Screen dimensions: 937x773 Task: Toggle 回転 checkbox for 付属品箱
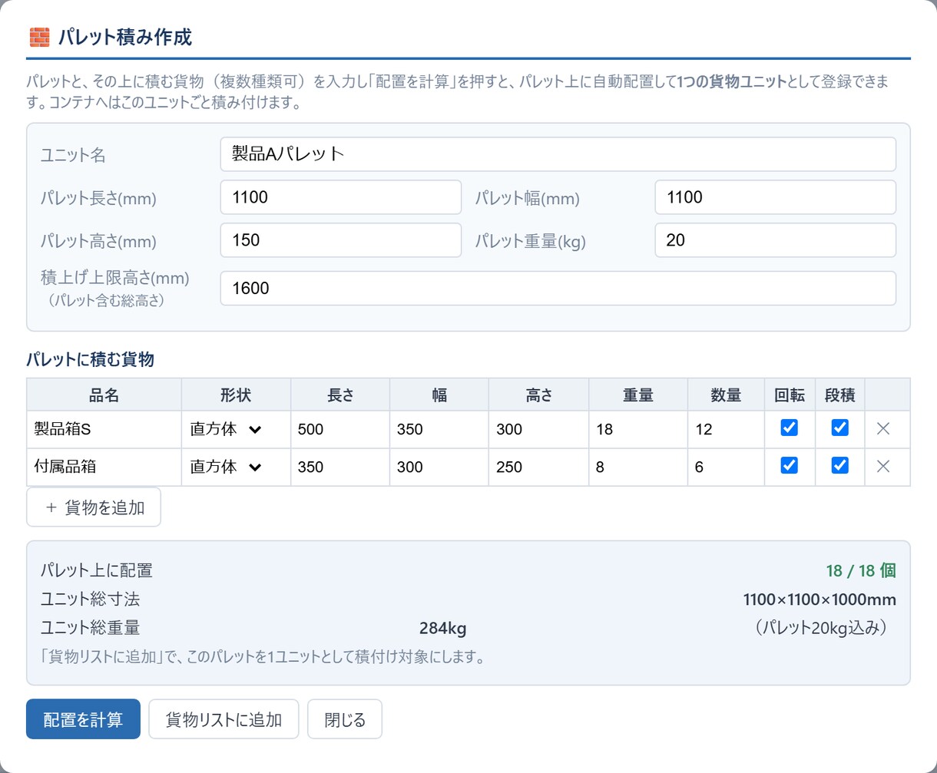789,465
